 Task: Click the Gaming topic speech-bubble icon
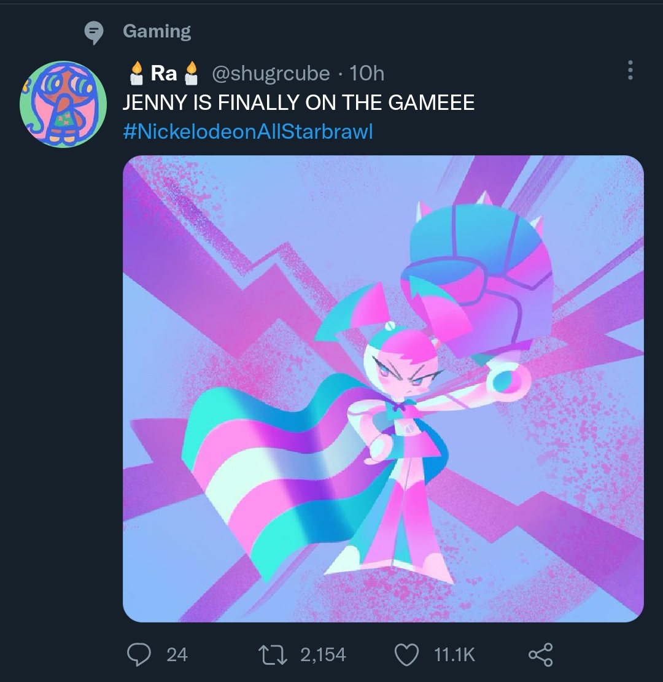pyautogui.click(x=93, y=33)
